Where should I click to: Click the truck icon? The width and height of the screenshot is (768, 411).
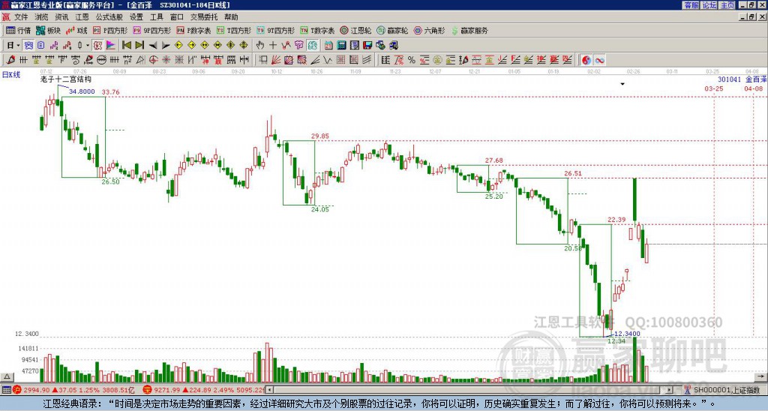tap(393, 45)
